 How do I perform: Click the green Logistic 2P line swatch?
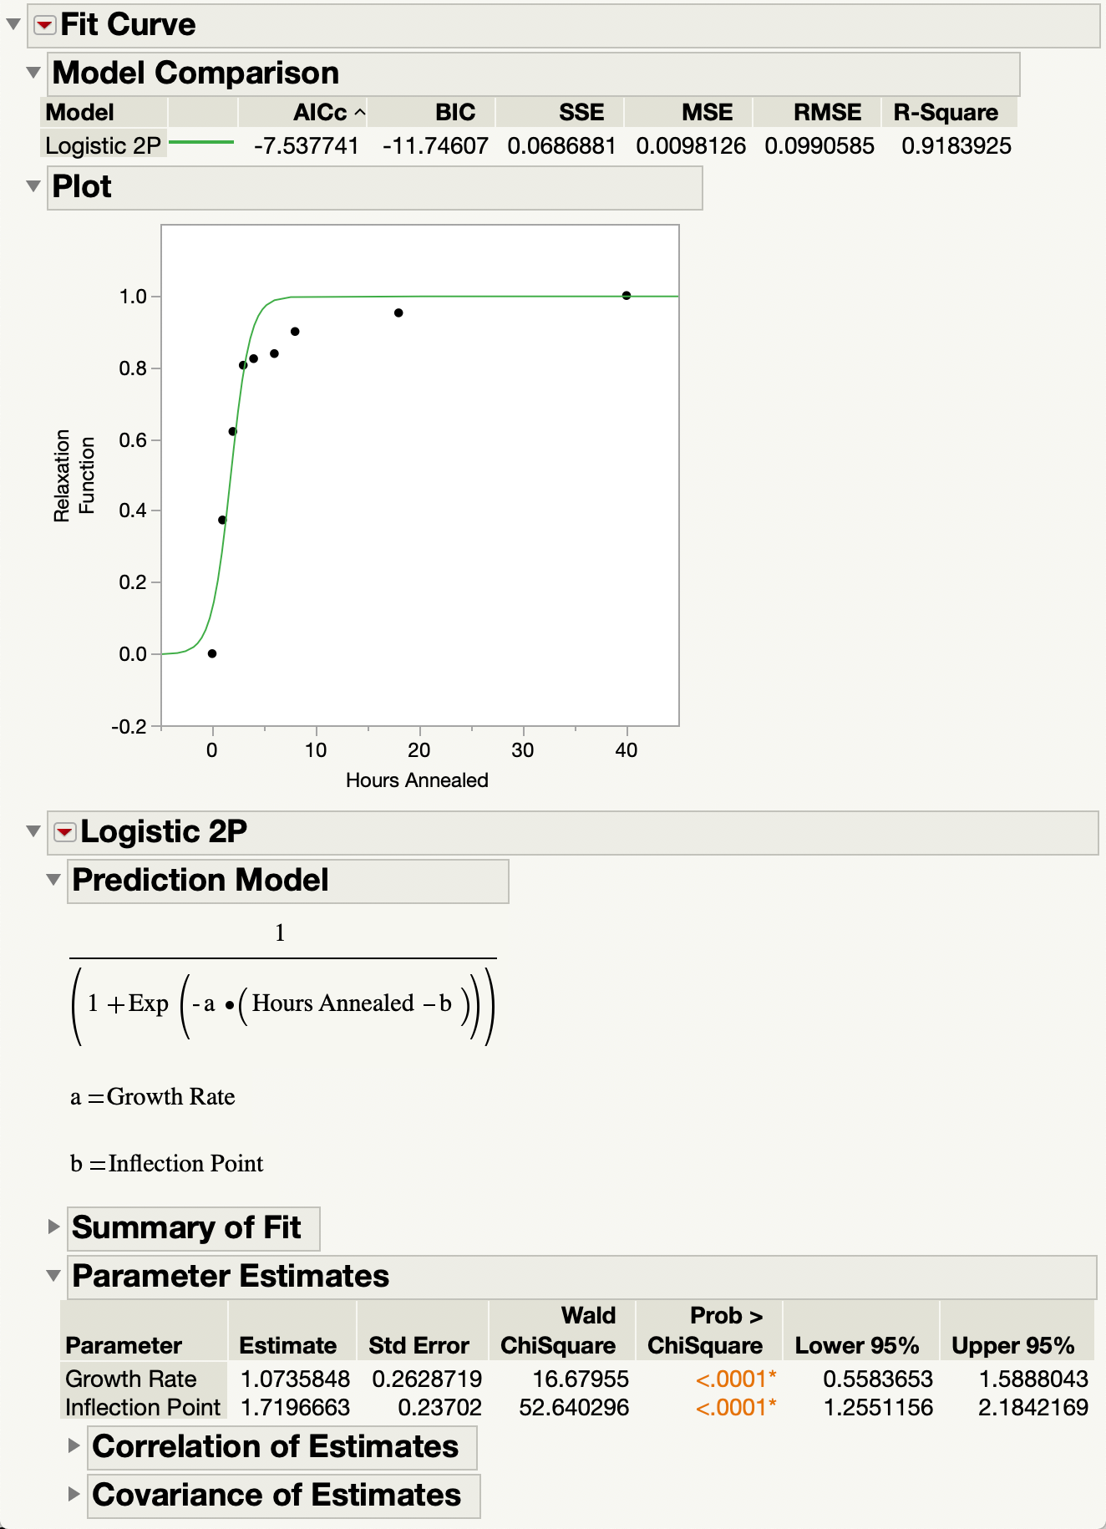[201, 143]
